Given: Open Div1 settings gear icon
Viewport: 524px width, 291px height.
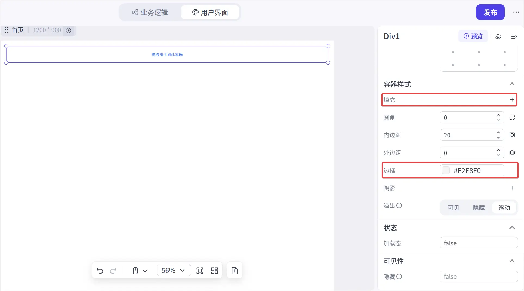Looking at the screenshot, I should (x=498, y=36).
